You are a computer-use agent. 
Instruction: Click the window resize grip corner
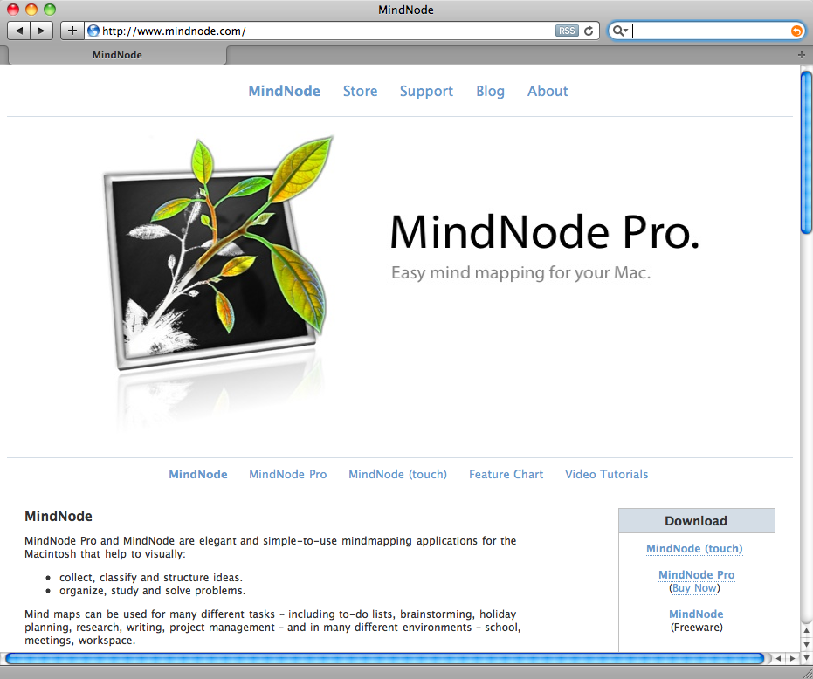pyautogui.click(x=806, y=672)
